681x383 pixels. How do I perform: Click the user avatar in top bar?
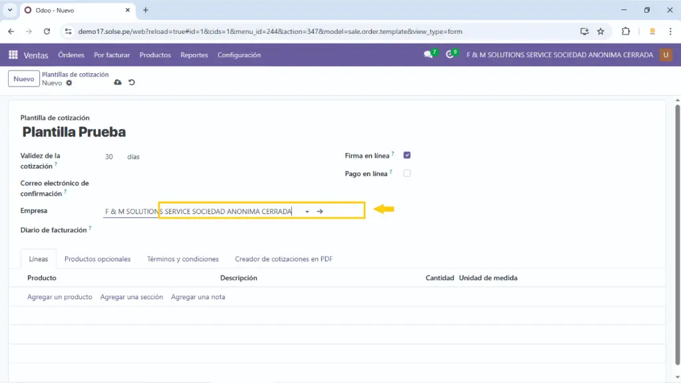[x=665, y=55]
